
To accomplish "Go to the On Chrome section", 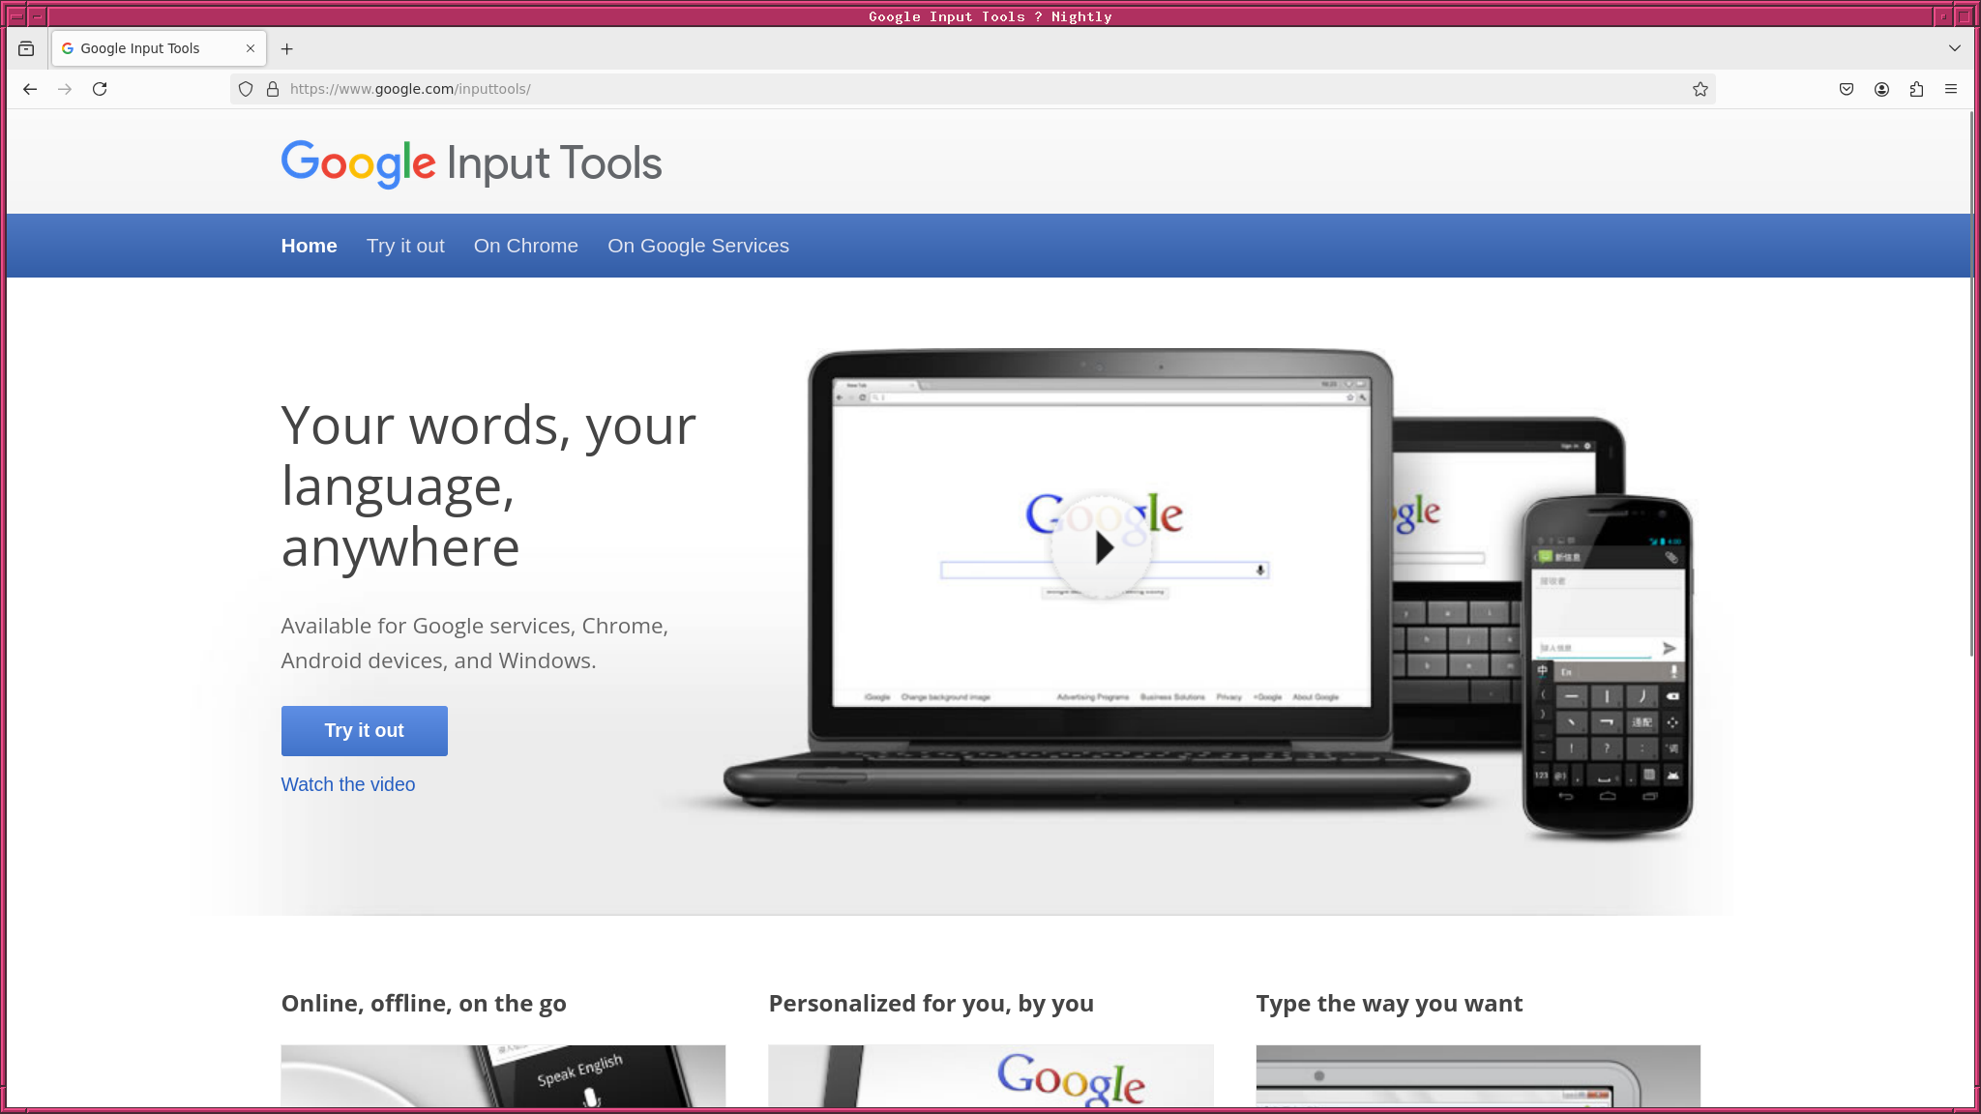I will 525,246.
